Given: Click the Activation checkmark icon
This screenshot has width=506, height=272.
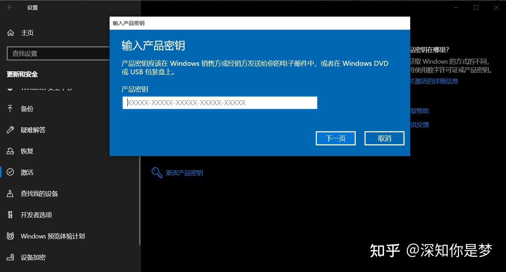Looking at the screenshot, I should point(10,172).
